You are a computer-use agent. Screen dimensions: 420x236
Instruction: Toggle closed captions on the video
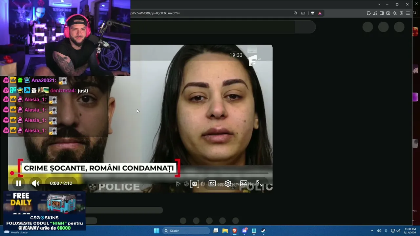tap(212, 184)
